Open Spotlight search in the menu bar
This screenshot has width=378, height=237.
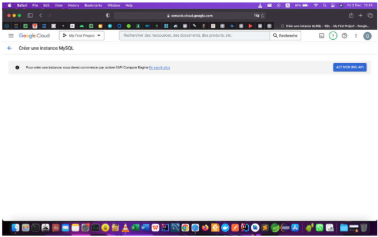325,5
